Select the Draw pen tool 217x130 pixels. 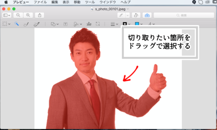click(37, 24)
